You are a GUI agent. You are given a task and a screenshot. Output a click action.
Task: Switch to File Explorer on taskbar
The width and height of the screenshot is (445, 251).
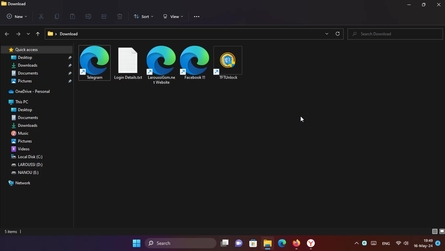point(268,243)
